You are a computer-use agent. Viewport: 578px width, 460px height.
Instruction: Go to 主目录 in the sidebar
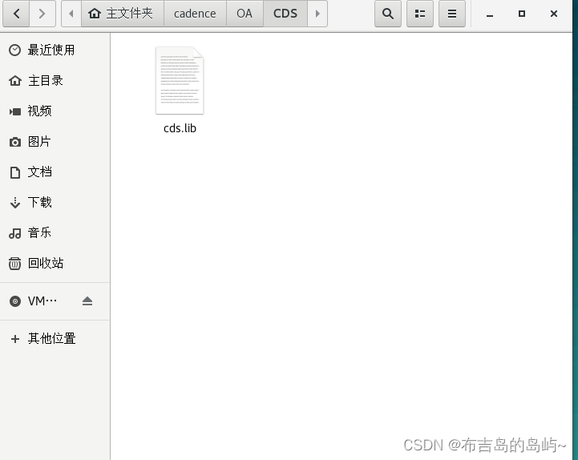pos(46,81)
